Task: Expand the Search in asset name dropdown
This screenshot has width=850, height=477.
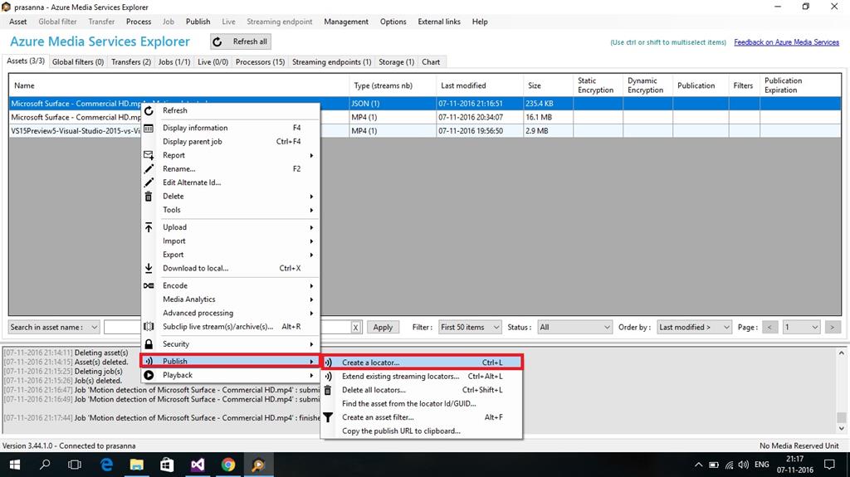Action: coord(55,327)
